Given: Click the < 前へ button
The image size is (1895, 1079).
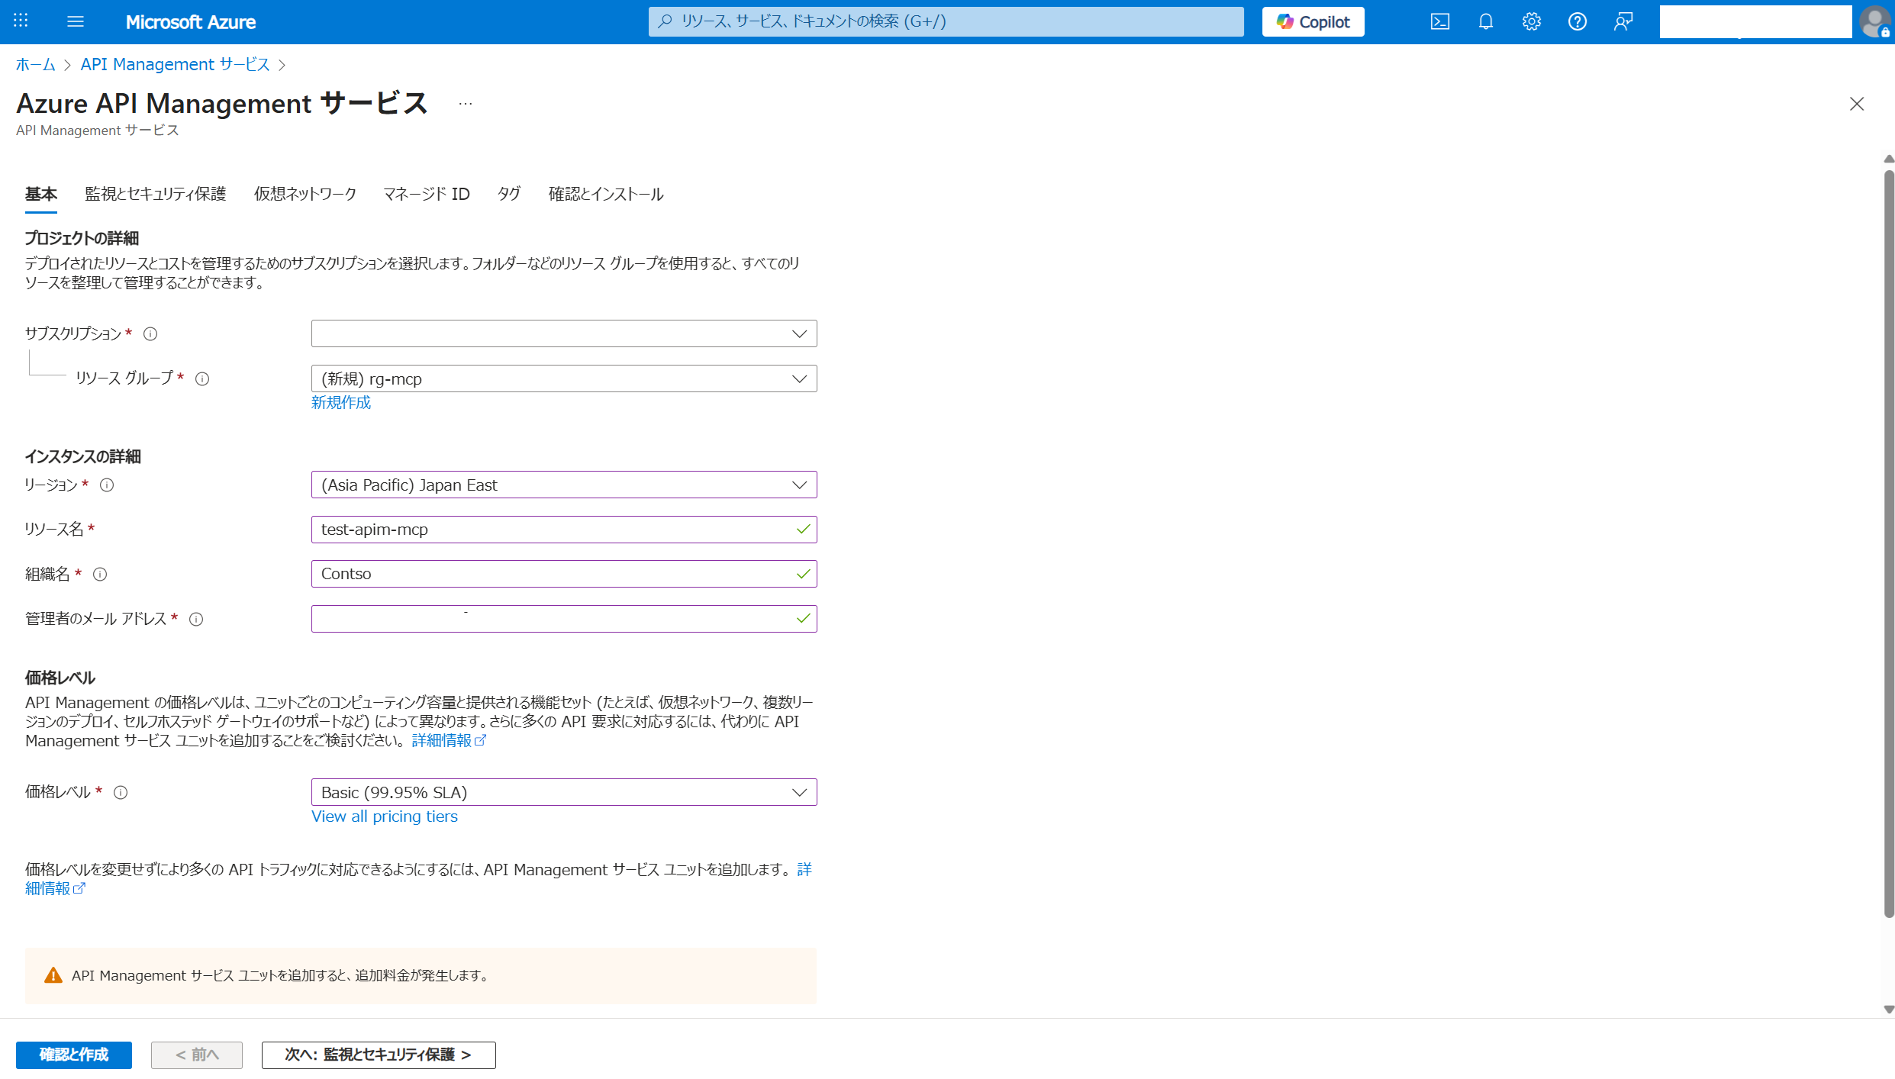Looking at the screenshot, I should 197,1055.
